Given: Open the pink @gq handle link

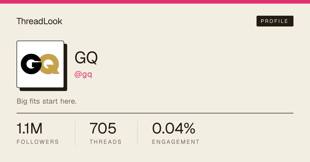Looking at the screenshot, I should point(83,74).
